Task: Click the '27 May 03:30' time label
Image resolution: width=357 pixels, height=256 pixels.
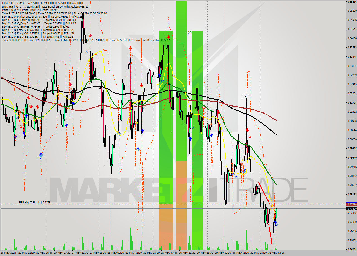Action: [62, 253]
